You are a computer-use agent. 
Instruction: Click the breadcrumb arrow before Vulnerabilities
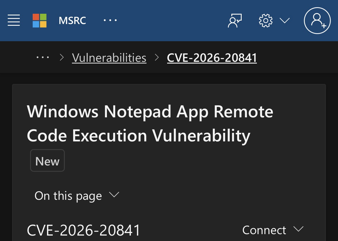point(62,58)
